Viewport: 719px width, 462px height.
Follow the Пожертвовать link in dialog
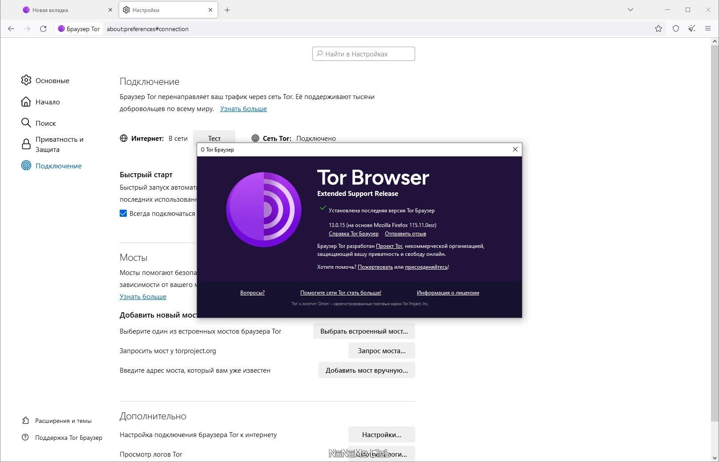coord(375,267)
